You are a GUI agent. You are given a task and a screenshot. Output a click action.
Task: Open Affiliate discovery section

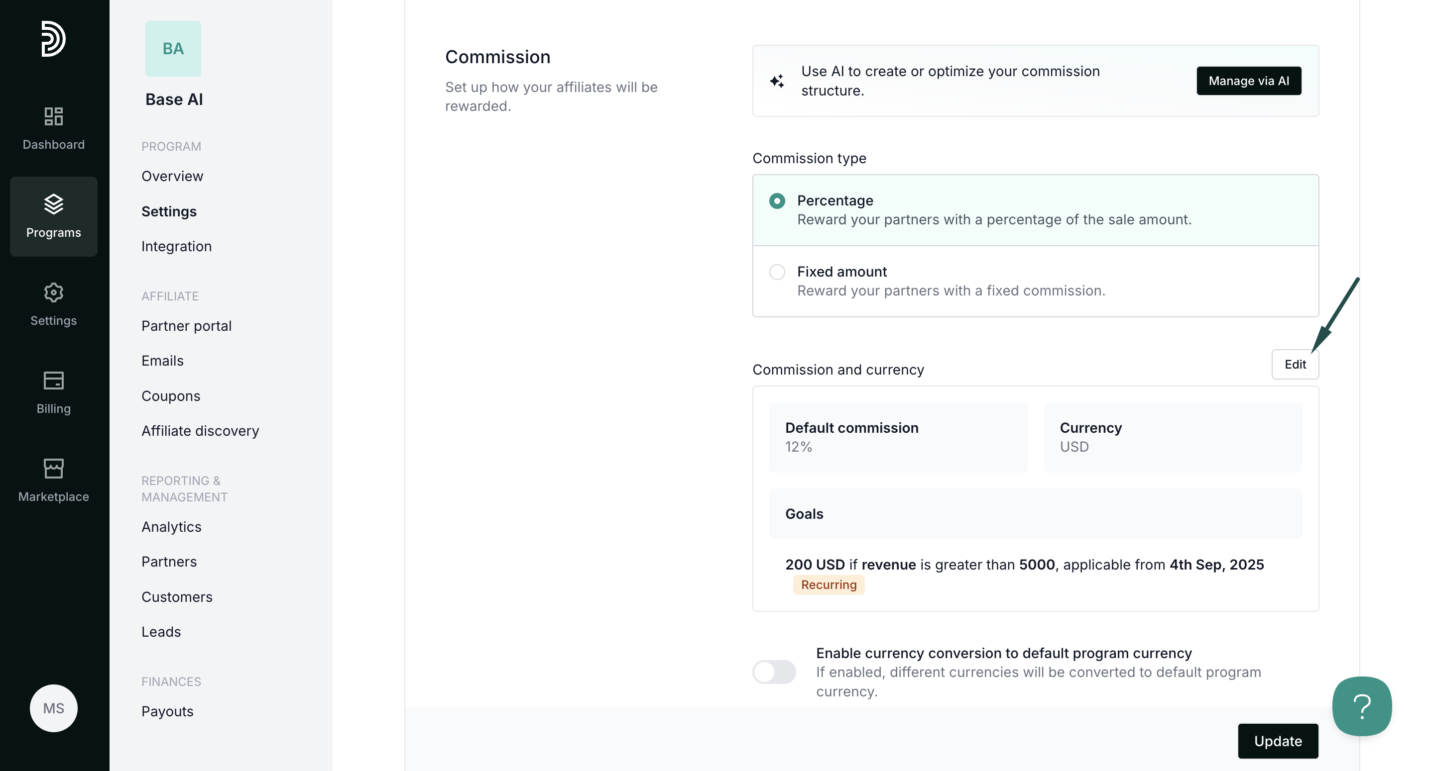(x=200, y=431)
